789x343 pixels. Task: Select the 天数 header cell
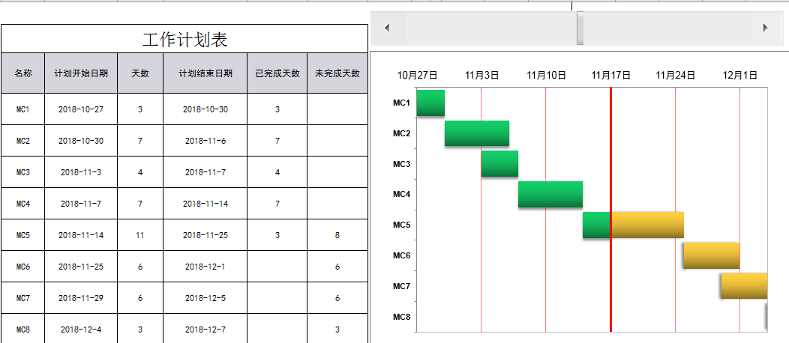pyautogui.click(x=140, y=73)
